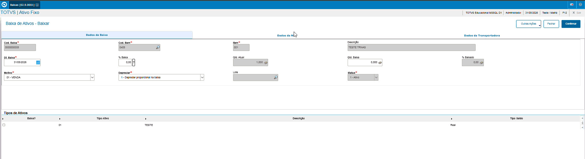Image resolution: width=585 pixels, height=159 pixels.
Task: Click the Administrador user label
Action: [x=513, y=13]
